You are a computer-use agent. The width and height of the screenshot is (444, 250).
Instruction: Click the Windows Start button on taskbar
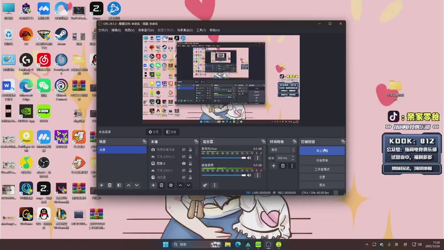[x=165, y=244]
